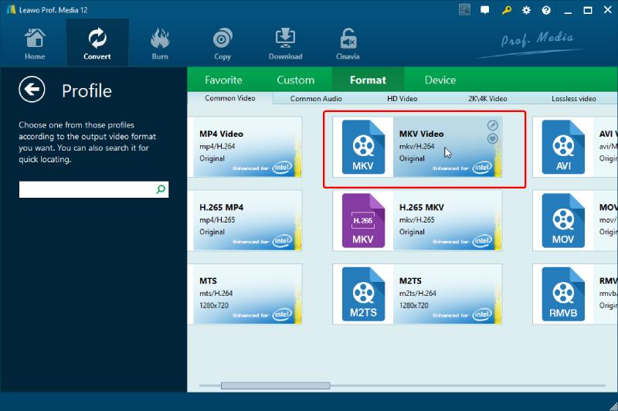This screenshot has height=411, width=618.
Task: Click the MOV file icon
Action: point(563,221)
